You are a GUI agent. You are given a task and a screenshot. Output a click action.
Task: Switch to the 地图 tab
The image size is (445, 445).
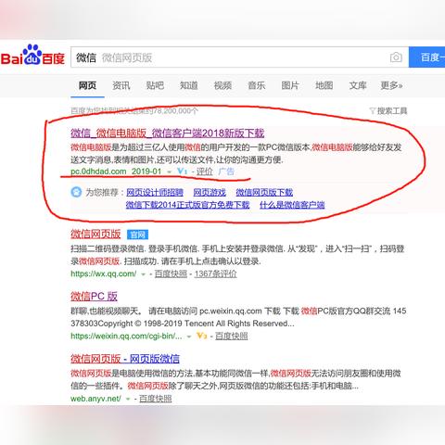click(x=324, y=85)
